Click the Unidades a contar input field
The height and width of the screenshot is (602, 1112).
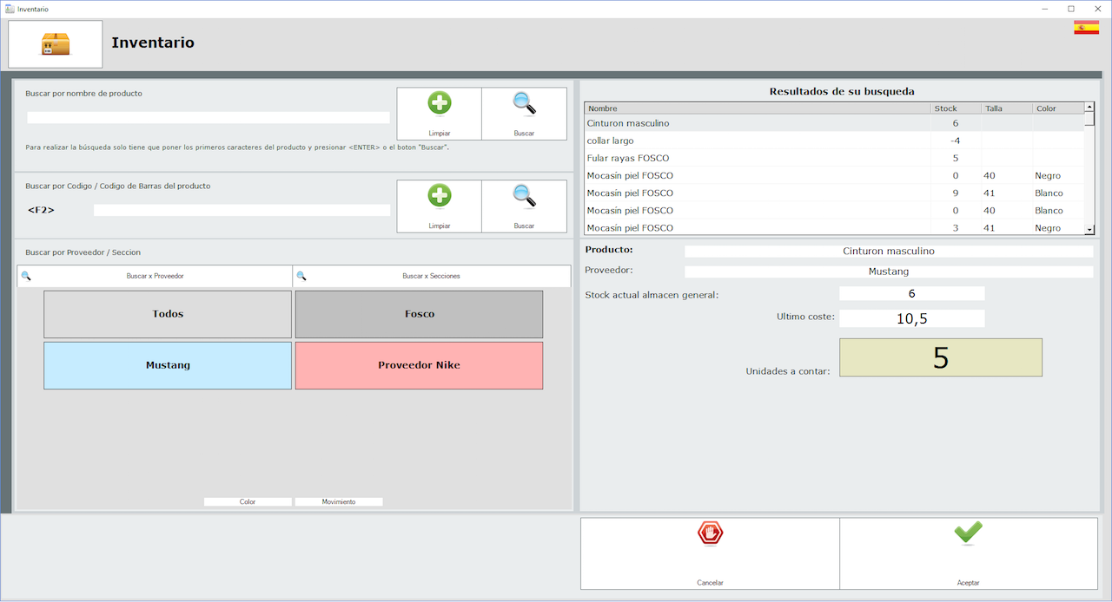(x=940, y=357)
